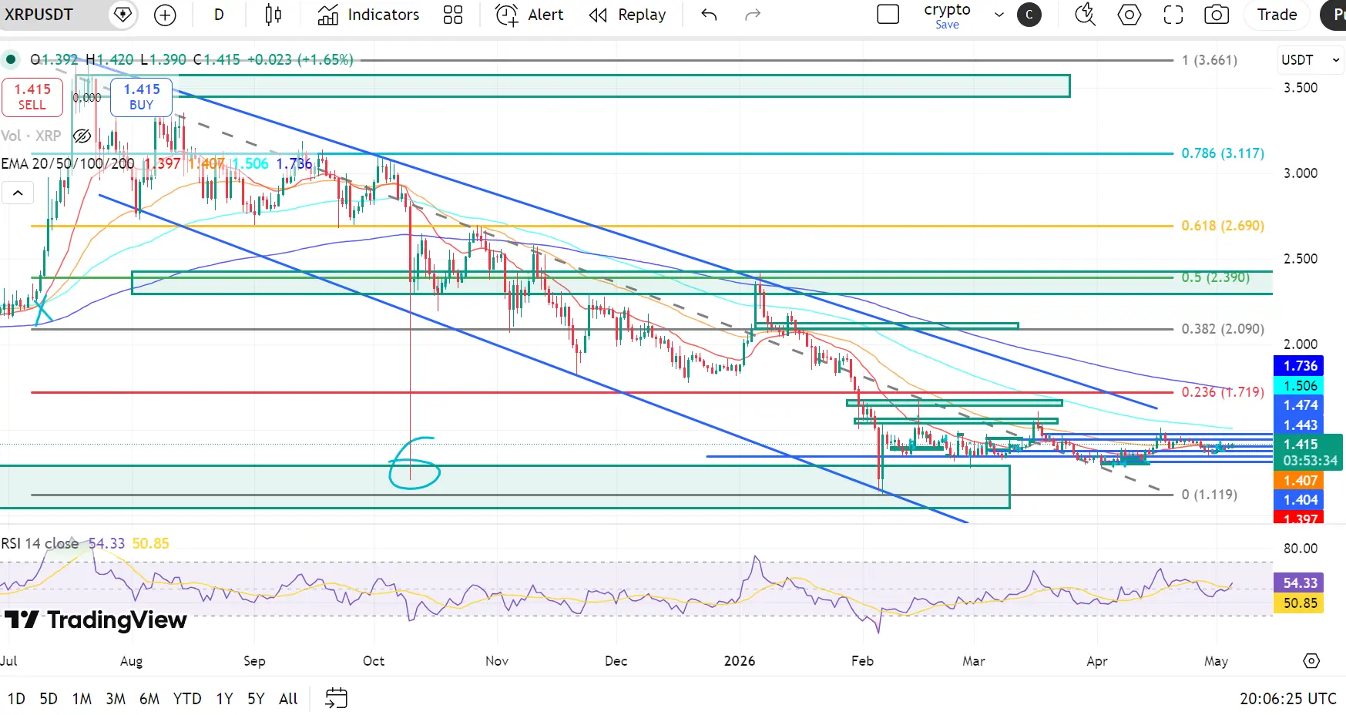This screenshot has height=715, width=1346.
Task: Collapse the indicator legend chevron
Action: [x=18, y=193]
